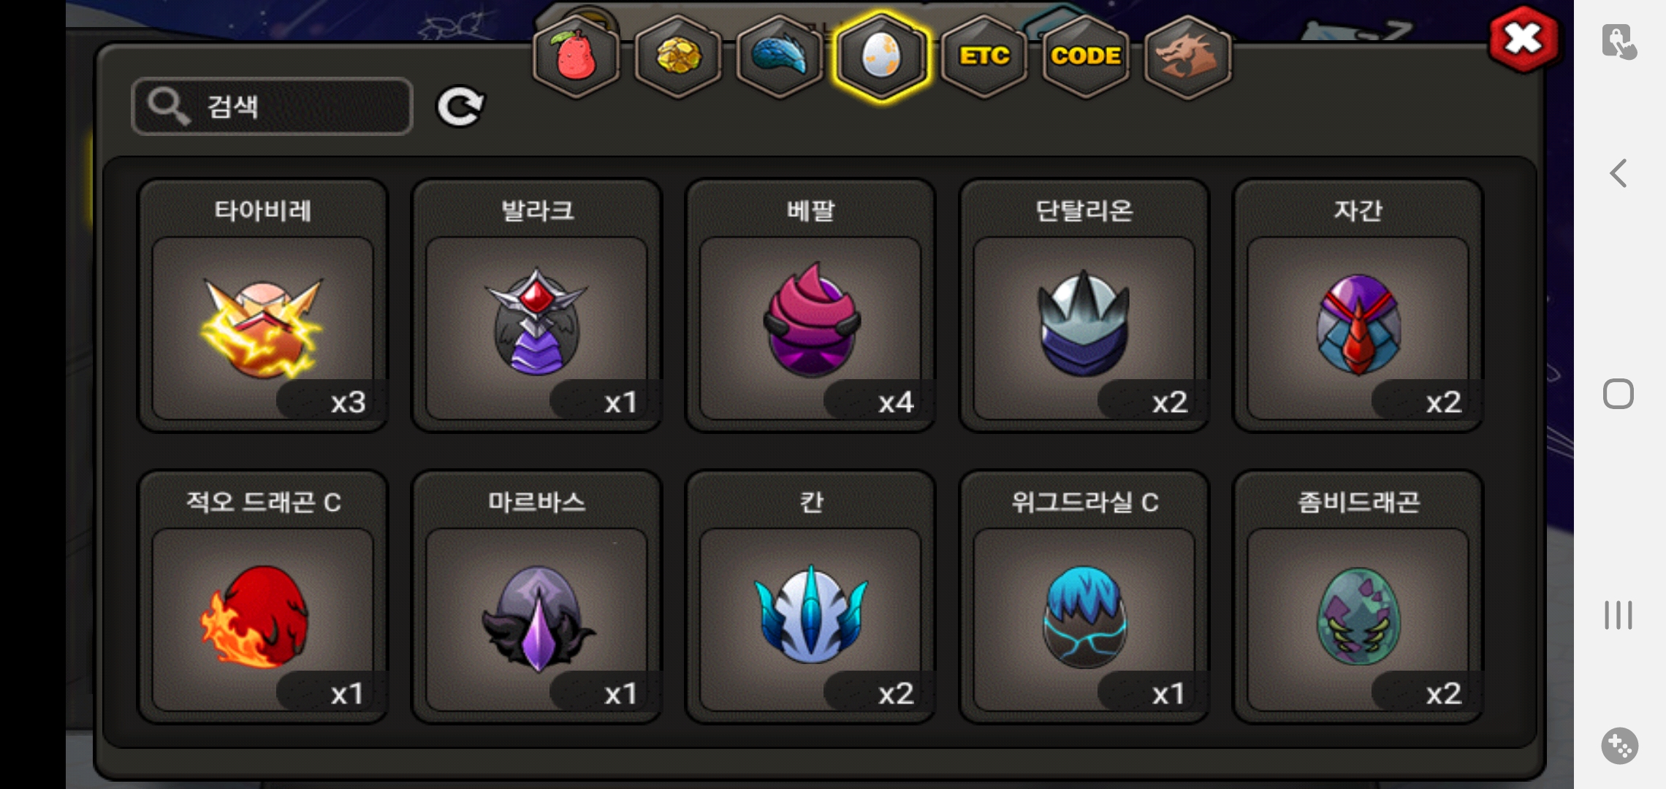Choose the 베팔 pink swirl egg
The width and height of the screenshot is (1666, 789).
810,305
